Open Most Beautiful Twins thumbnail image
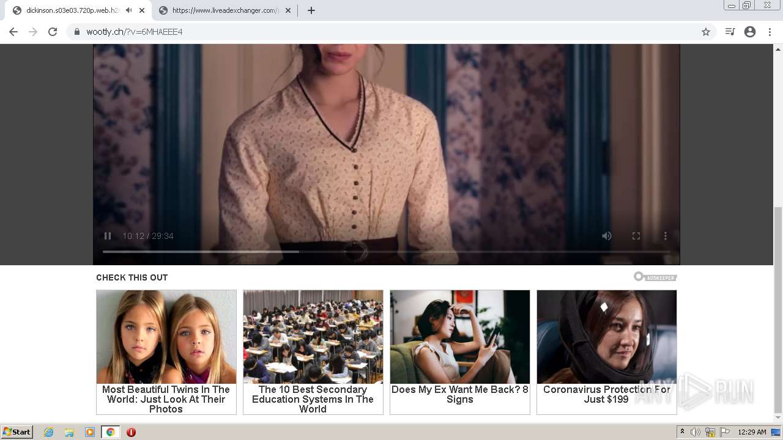Viewport: 783px width, 440px height. [x=166, y=337]
